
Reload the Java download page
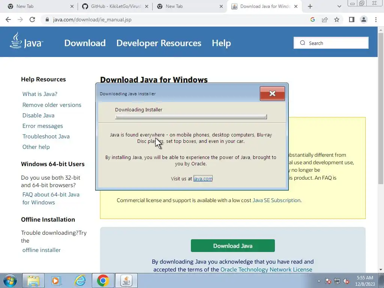click(x=32, y=19)
